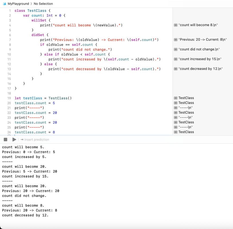Viewport: 233px width, 229px height.
Task: Open quick look for TestClass result on line 26
Action: point(176,132)
